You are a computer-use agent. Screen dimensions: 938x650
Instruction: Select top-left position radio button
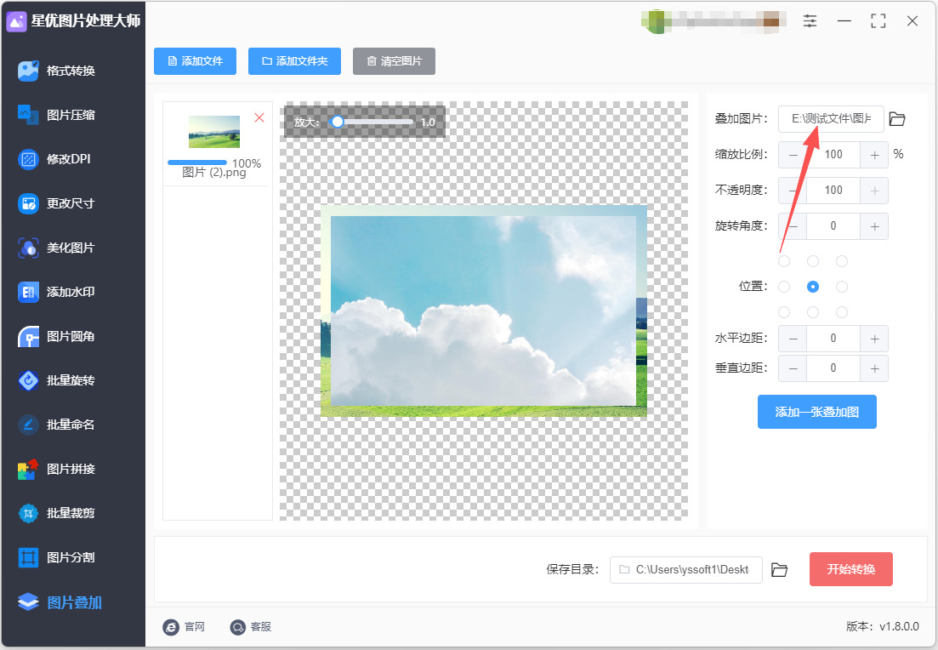tap(784, 261)
